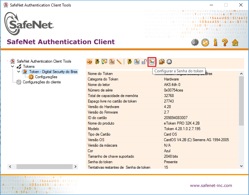Select Token - Digital Security do Bras

pos(53,72)
